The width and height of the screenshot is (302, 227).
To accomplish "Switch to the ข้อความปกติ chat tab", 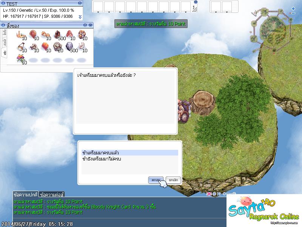I will pyautogui.click(x=25, y=194).
